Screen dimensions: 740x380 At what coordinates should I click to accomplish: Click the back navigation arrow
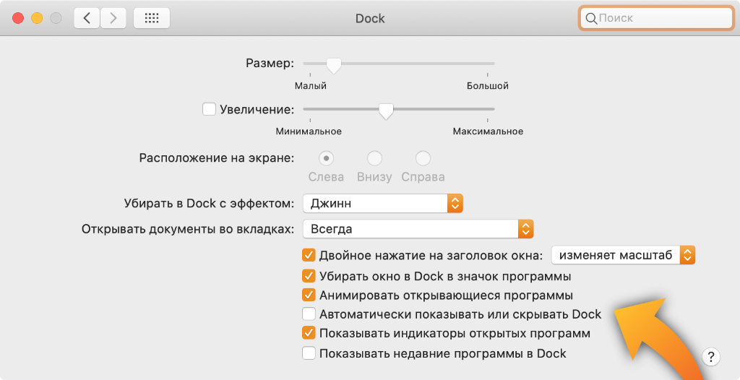coord(87,18)
